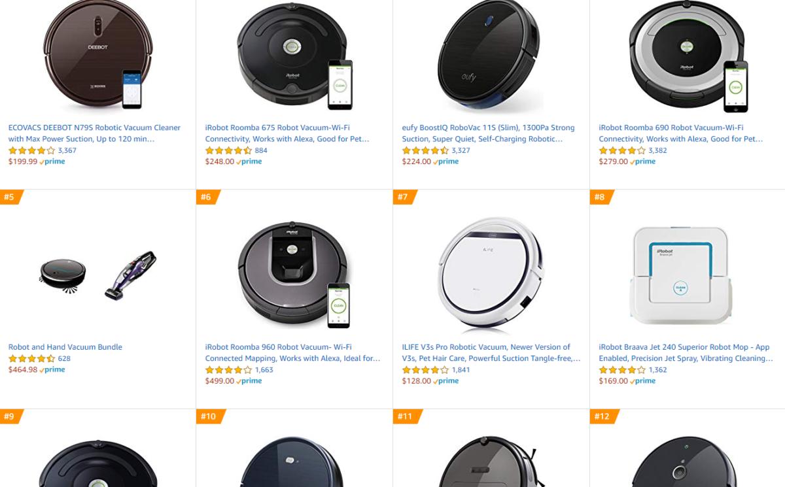Click the ILIFE V3s Pro Robotic Vacuum title
This screenshot has width=785, height=487.
tap(491, 353)
